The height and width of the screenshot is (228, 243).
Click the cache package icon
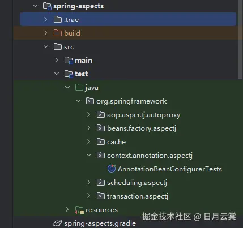click(x=101, y=141)
